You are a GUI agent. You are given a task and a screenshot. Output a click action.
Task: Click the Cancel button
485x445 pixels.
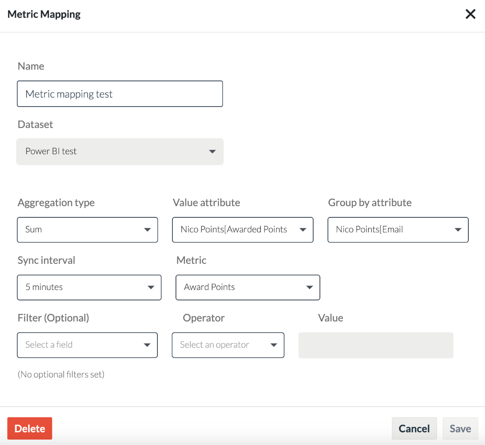pos(414,428)
